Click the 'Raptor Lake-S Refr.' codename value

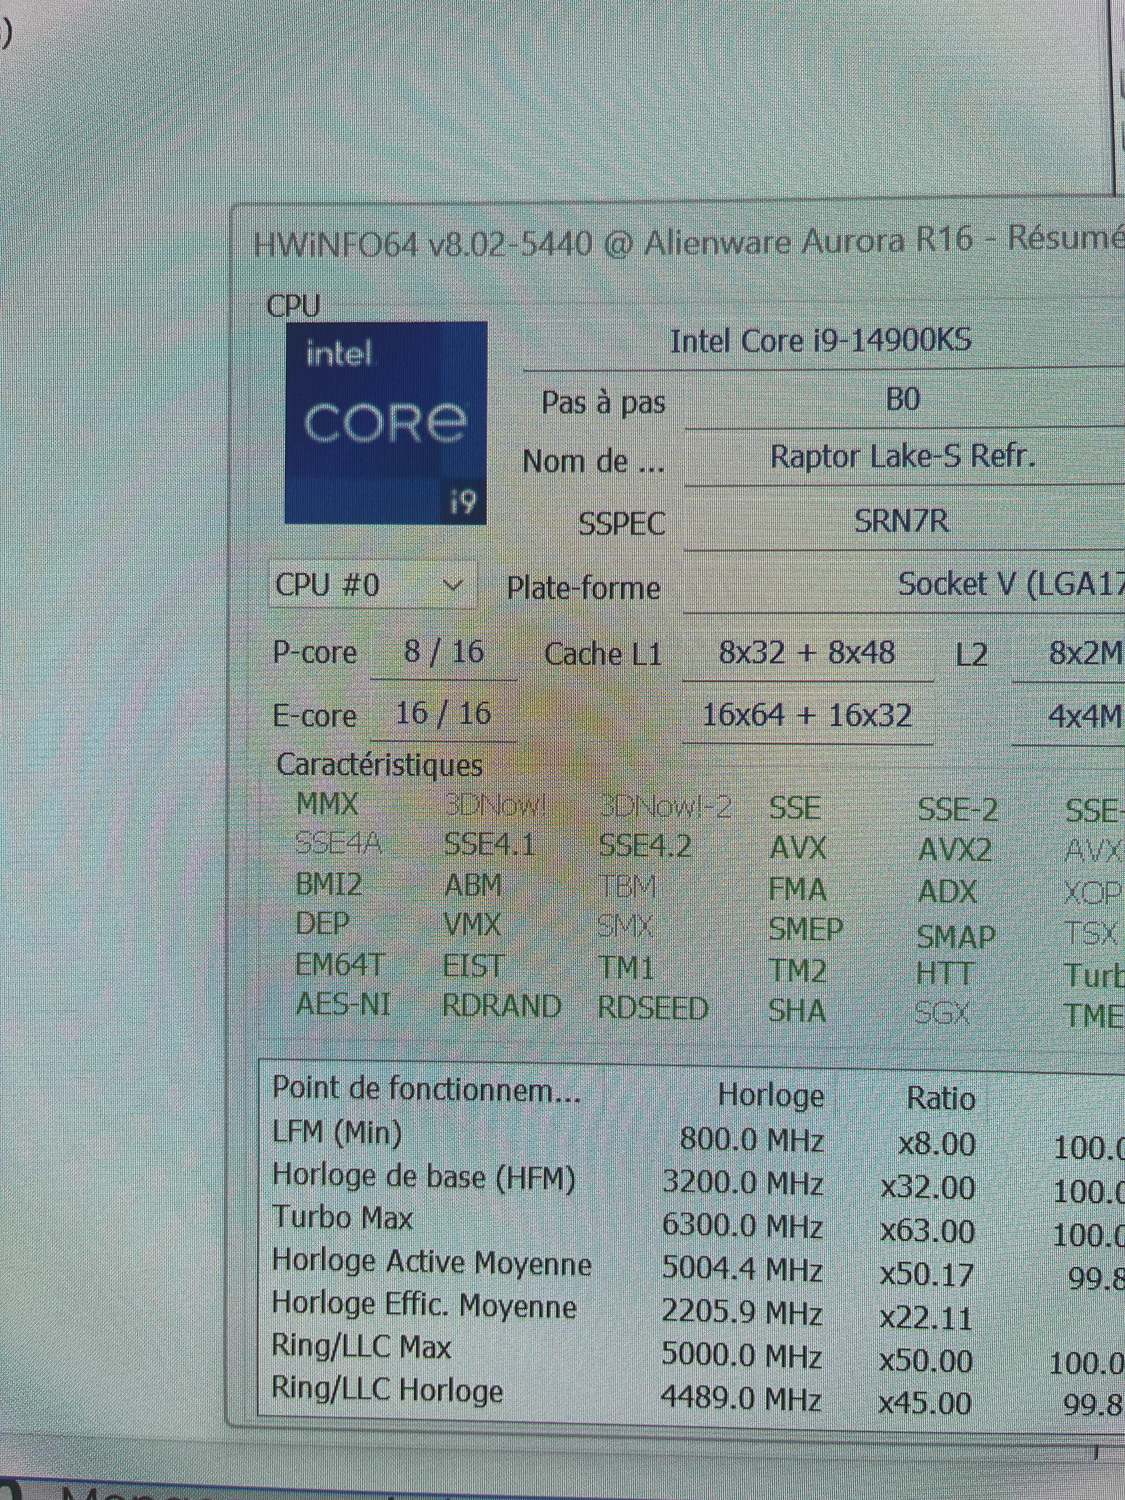(903, 457)
